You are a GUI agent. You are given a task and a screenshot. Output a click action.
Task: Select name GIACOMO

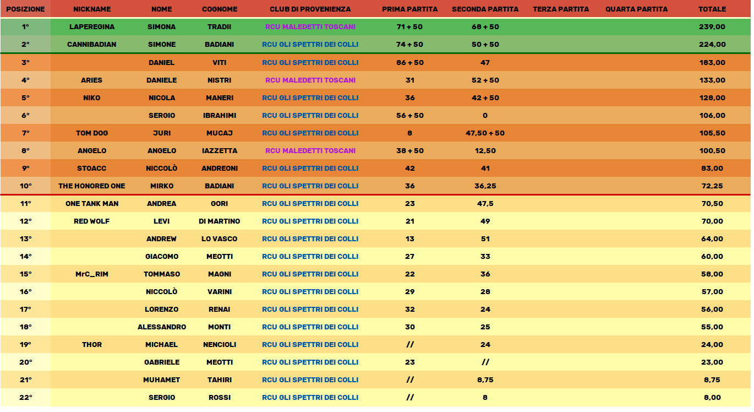(162, 257)
